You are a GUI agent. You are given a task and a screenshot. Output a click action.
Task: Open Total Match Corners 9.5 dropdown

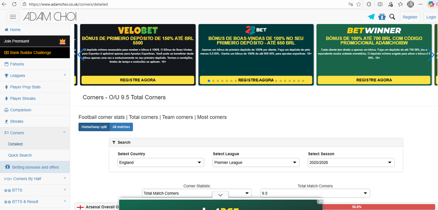click(315, 193)
